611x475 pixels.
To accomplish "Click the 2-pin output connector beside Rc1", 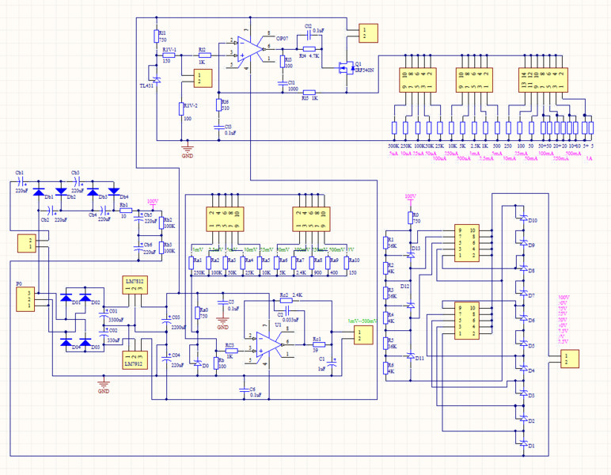I will 358,334.
